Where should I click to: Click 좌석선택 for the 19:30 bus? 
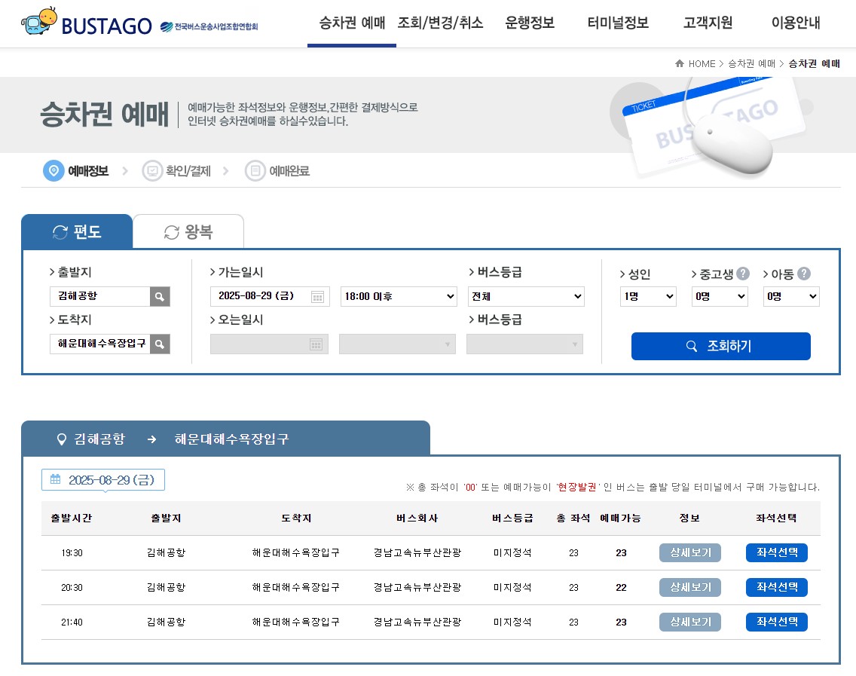pos(776,553)
